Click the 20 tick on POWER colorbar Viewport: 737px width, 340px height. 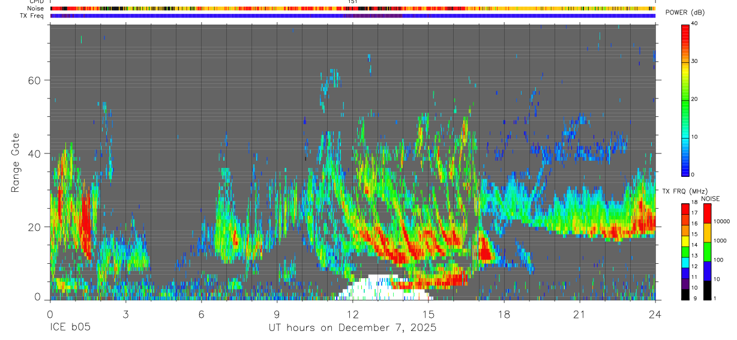(x=694, y=100)
